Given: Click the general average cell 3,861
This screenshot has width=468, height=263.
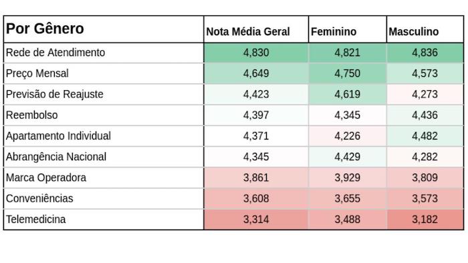Looking at the screenshot, I should pos(256,178).
